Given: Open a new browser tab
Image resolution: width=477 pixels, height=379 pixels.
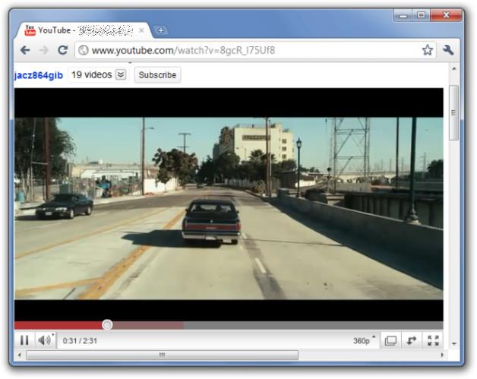Looking at the screenshot, I should click(160, 30).
